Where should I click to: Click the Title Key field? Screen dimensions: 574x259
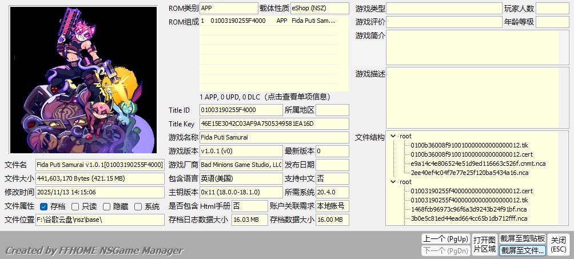[274, 123]
